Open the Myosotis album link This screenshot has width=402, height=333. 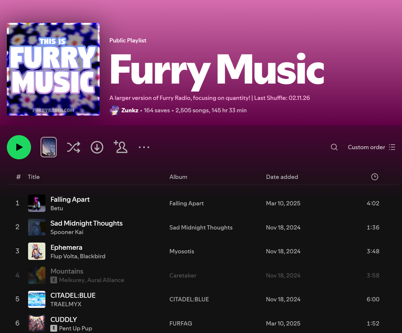pos(182,251)
